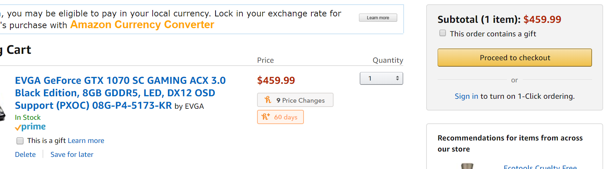Delete the EVGA item from cart
Image resolution: width=611 pixels, height=169 pixels.
pyautogui.click(x=25, y=154)
